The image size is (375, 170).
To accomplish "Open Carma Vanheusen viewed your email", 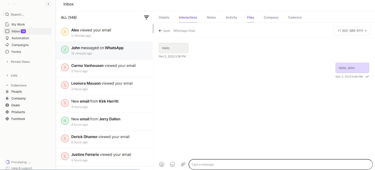I will tap(104, 68).
